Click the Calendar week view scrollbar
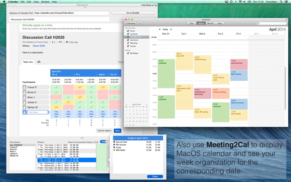This screenshot has height=182, width=291. [286, 88]
